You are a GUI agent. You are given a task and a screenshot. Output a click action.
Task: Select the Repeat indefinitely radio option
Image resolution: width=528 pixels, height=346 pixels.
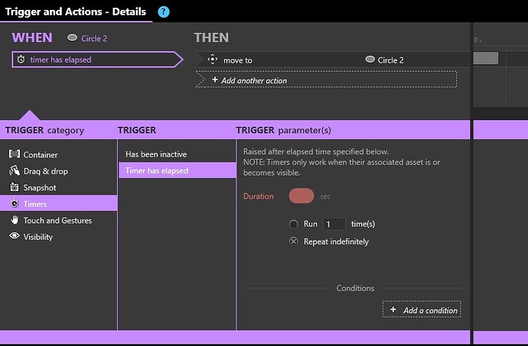coord(294,241)
